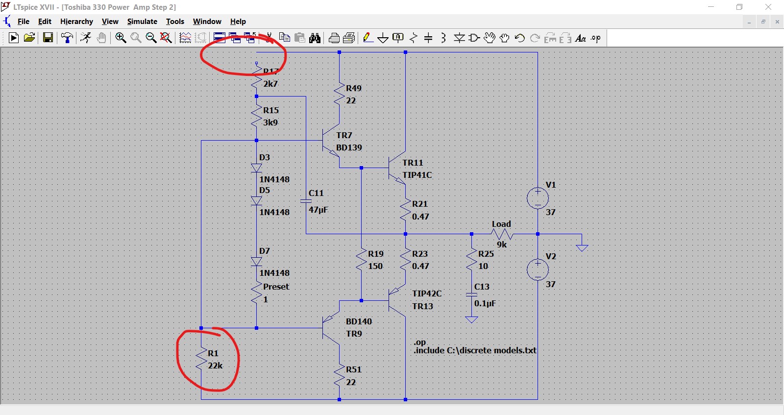Zoom to fit with the crossed magnifier icon
784x415 pixels.
pos(166,38)
